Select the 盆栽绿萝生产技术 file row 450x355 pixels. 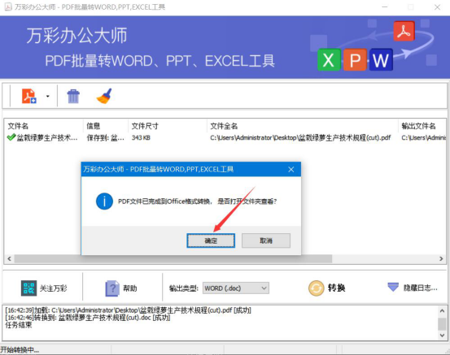click(225, 138)
